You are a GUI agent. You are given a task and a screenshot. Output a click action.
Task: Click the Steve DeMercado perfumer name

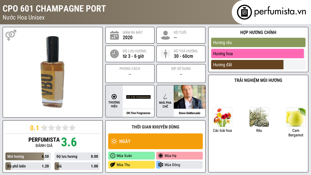tap(190, 113)
